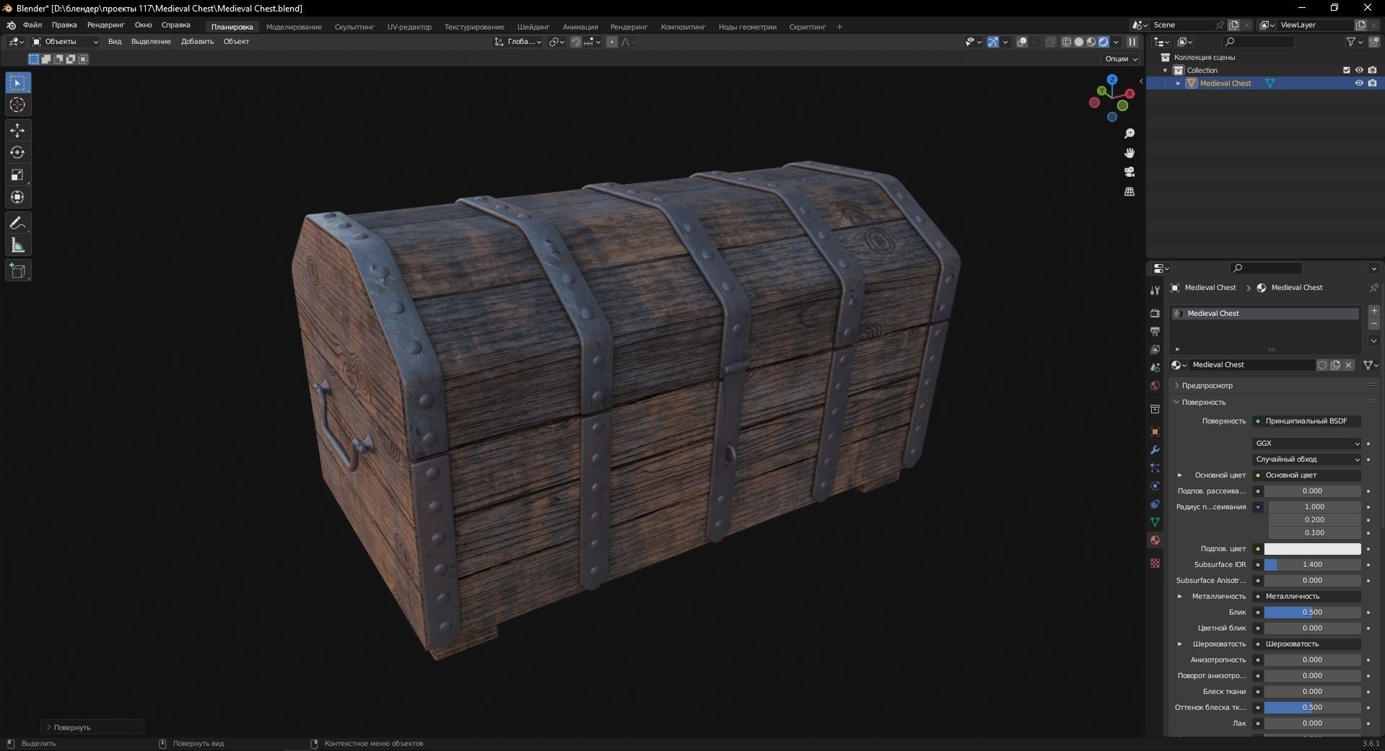Select the Move tool in the toolbar
1385x751 pixels.
pyautogui.click(x=17, y=131)
